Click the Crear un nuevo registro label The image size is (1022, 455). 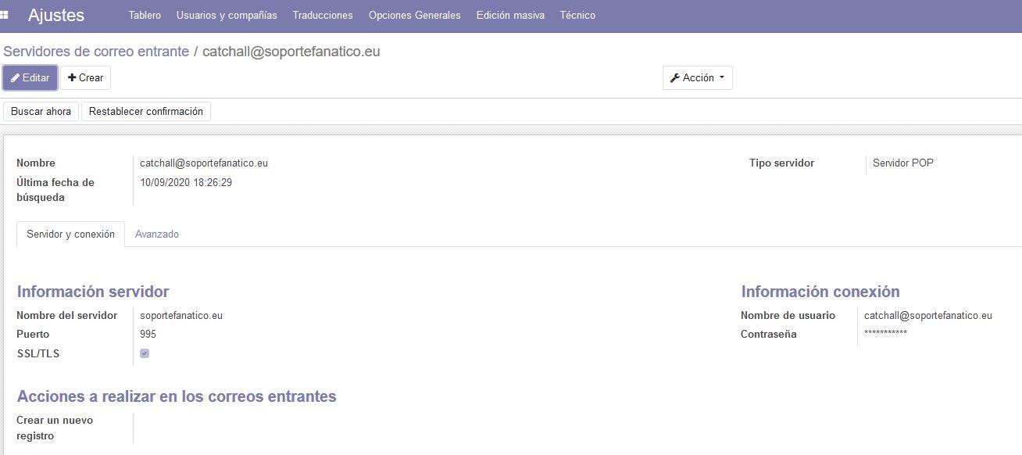click(55, 428)
